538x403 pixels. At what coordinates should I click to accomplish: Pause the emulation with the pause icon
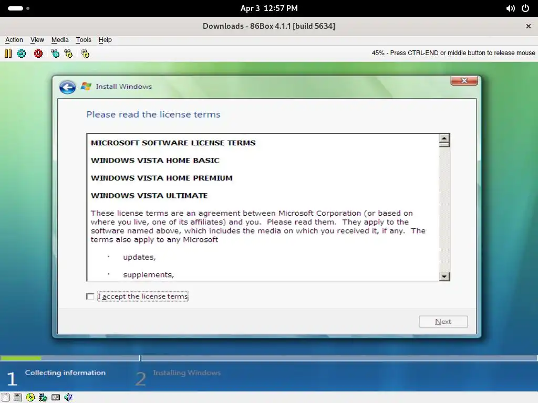(x=8, y=54)
